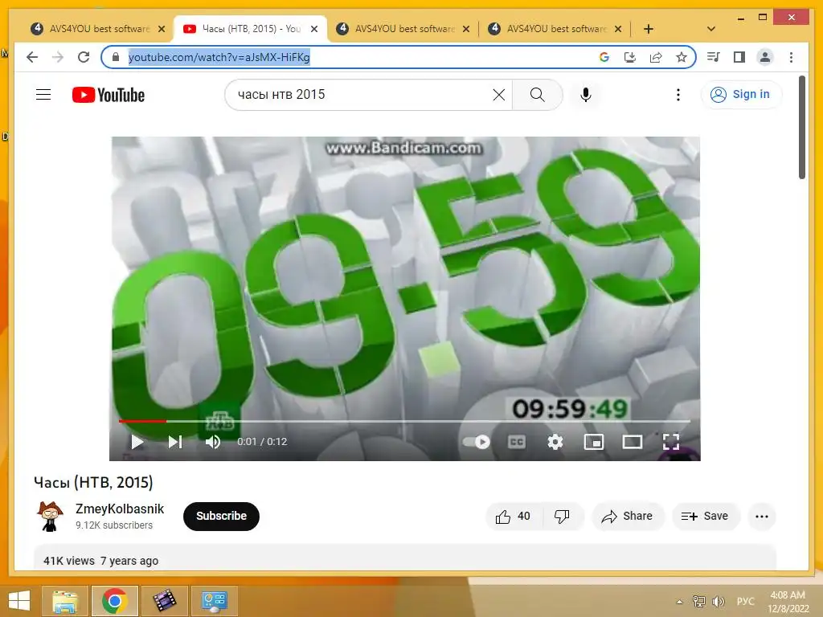Mute the video volume
The width and height of the screenshot is (823, 617).
coord(212,442)
